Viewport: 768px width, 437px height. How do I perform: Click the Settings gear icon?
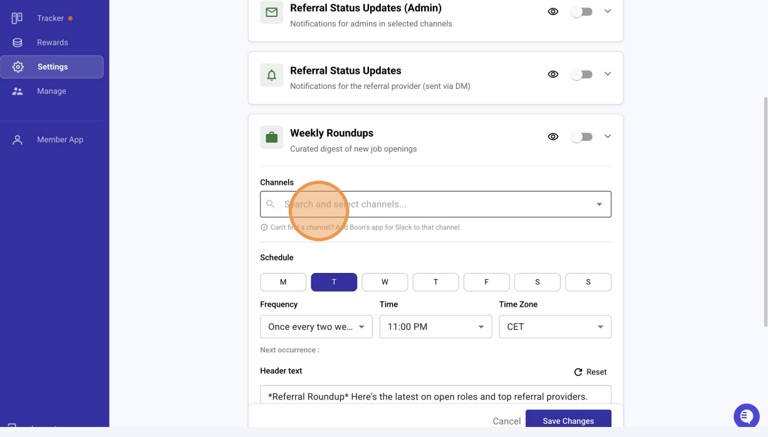click(x=18, y=67)
